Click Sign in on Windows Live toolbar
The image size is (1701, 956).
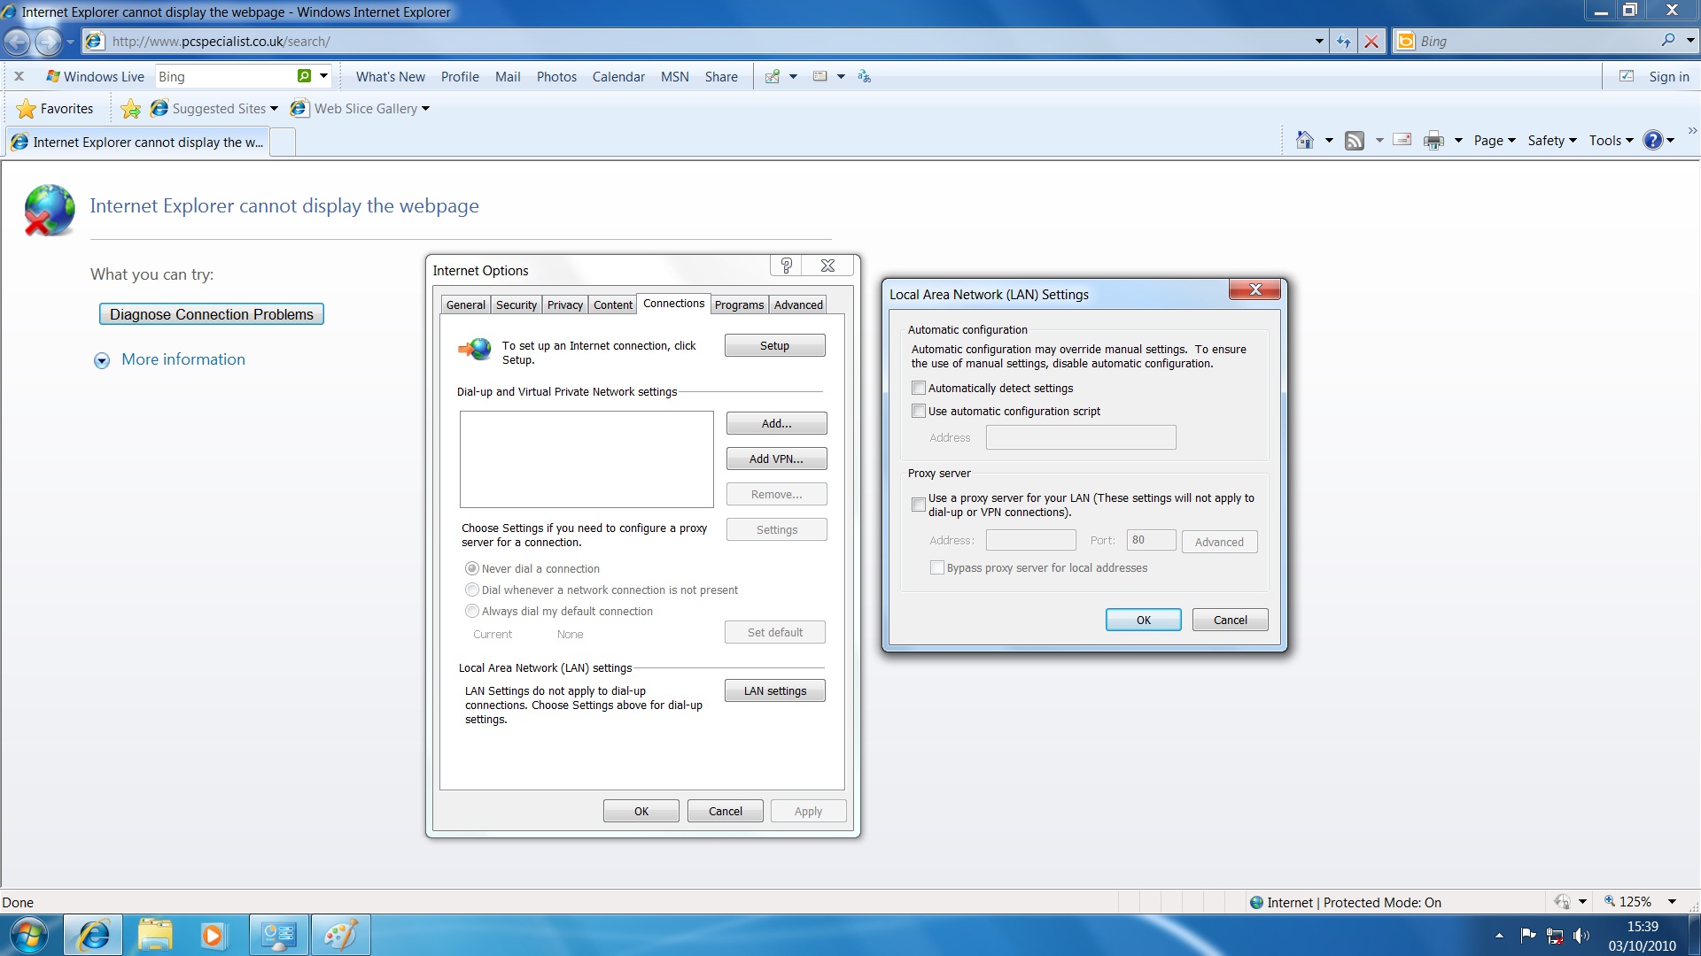click(x=1668, y=76)
